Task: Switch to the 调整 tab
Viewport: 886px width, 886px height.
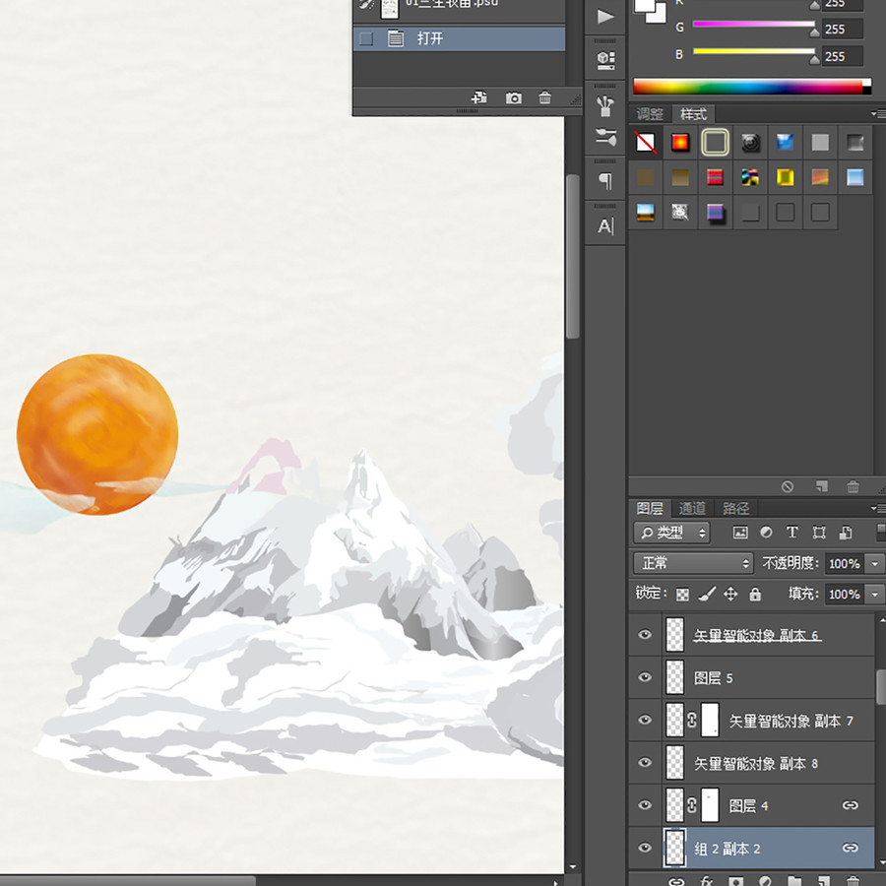Action: [650, 114]
